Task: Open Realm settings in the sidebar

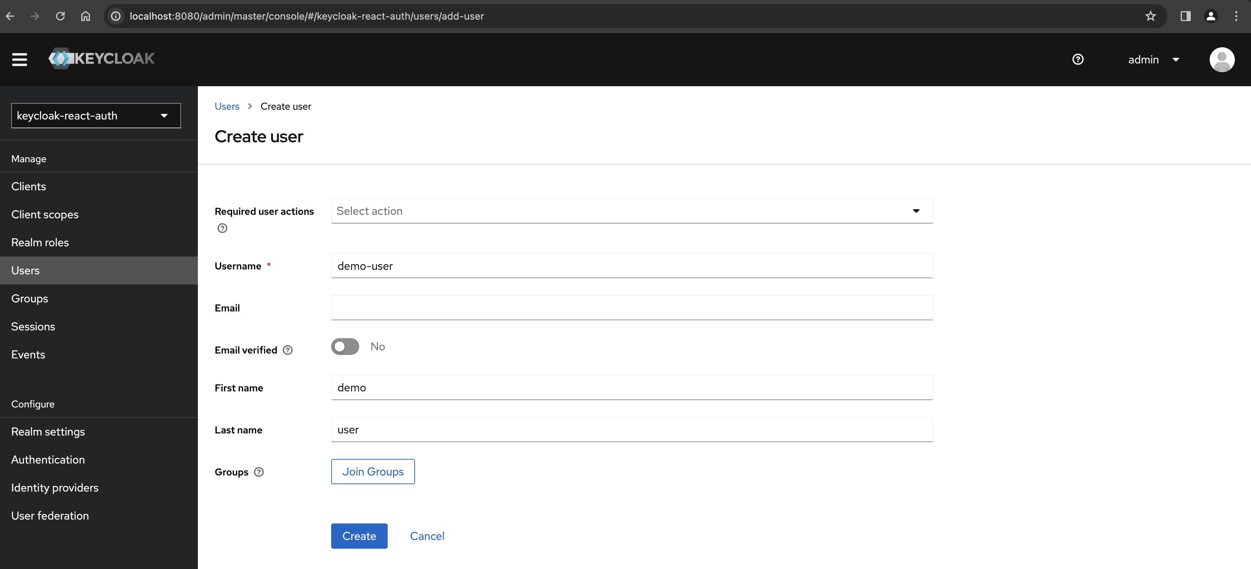Action: click(48, 432)
